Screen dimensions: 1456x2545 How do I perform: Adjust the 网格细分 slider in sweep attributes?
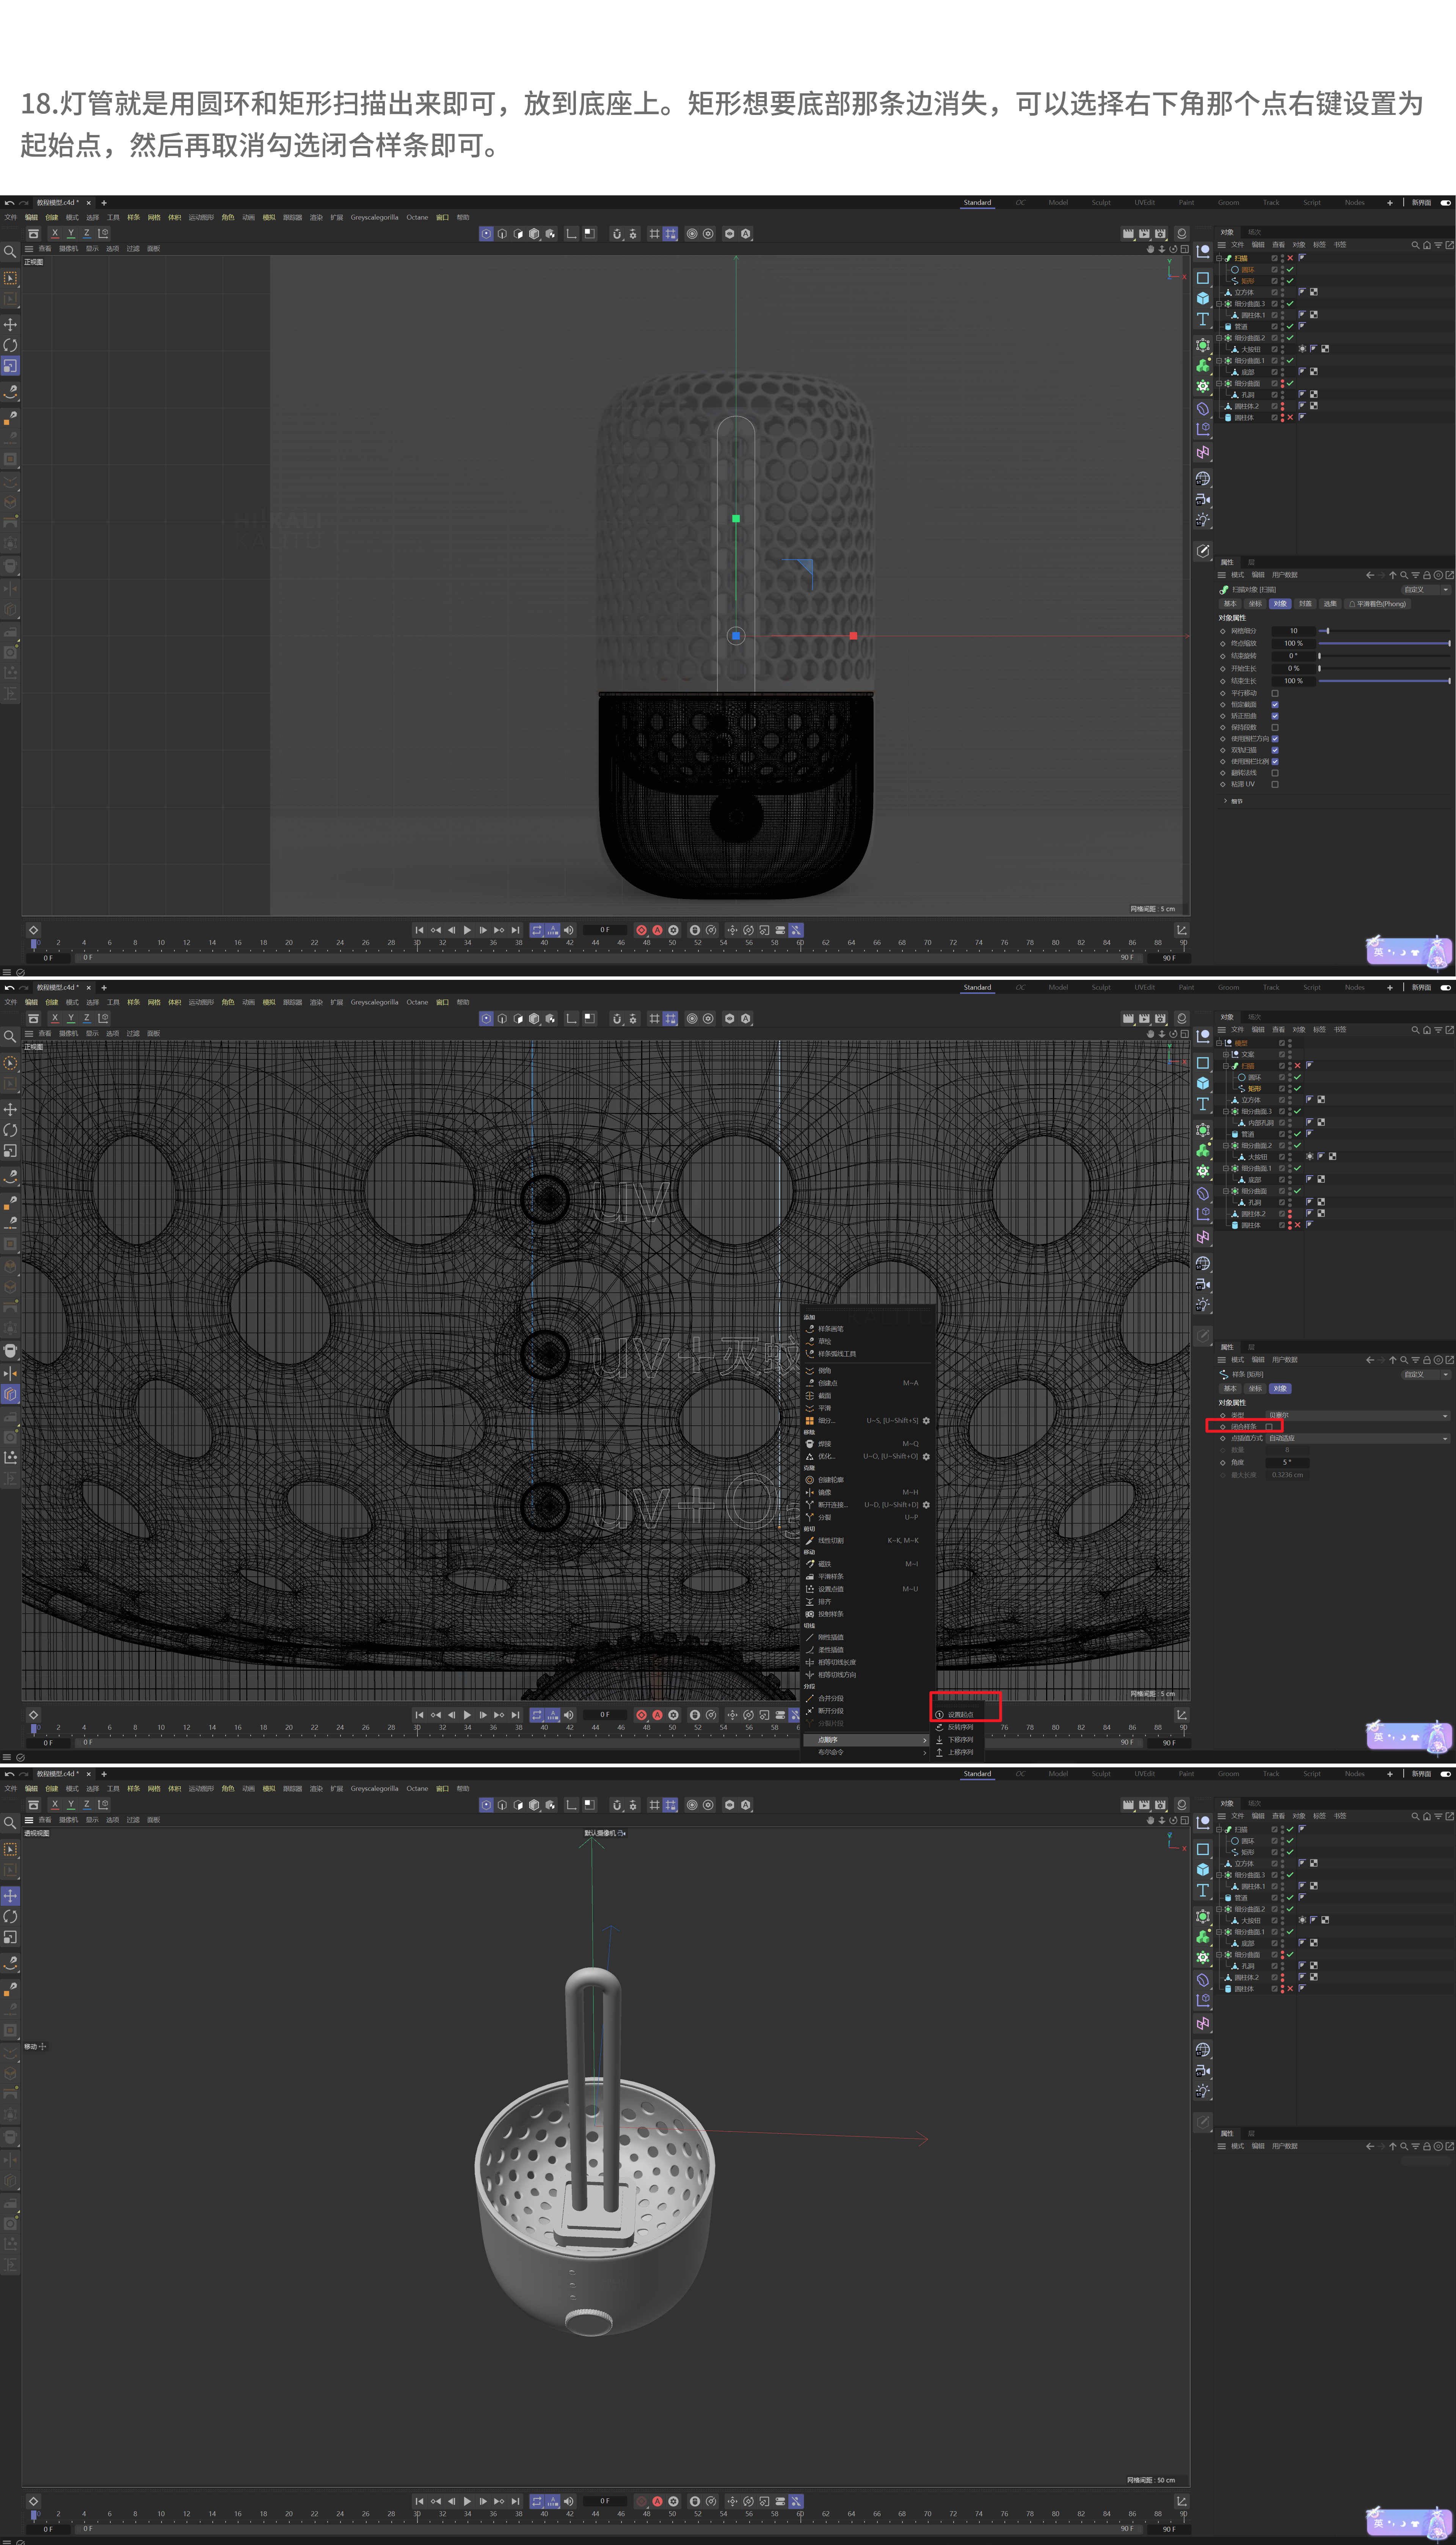point(1327,631)
